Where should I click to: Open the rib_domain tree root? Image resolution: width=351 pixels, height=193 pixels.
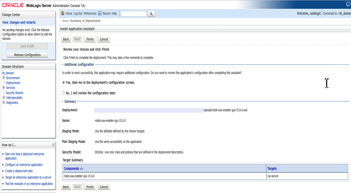point(8,73)
